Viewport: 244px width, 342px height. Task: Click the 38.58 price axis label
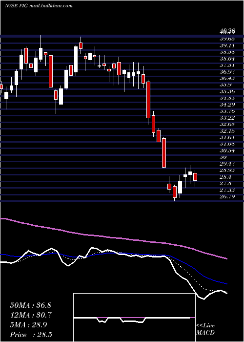[227, 52]
